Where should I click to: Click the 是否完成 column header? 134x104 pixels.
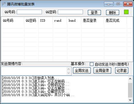[x=115, y=20]
